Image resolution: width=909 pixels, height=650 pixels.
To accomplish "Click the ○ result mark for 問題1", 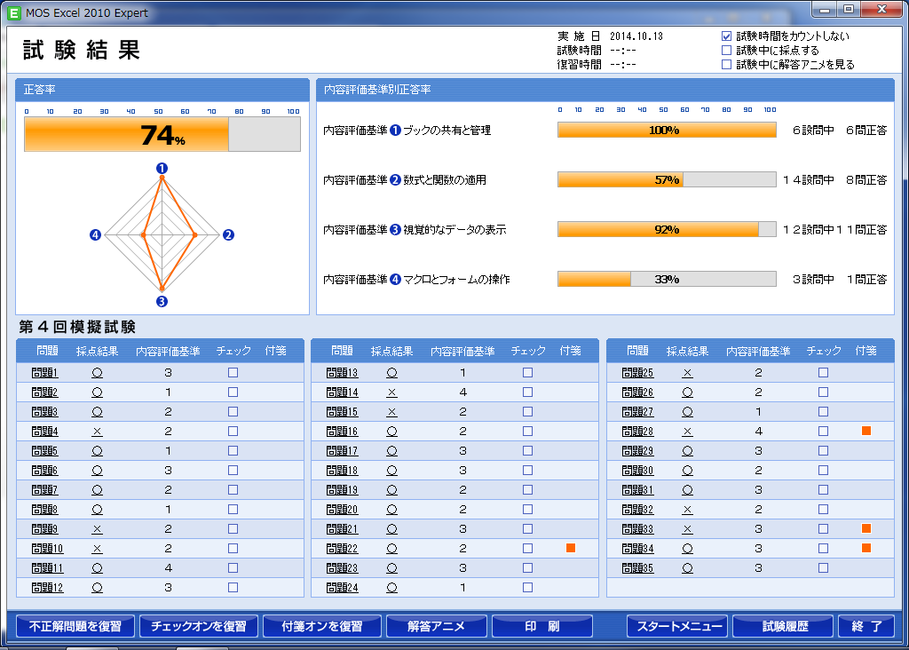I will (97, 373).
